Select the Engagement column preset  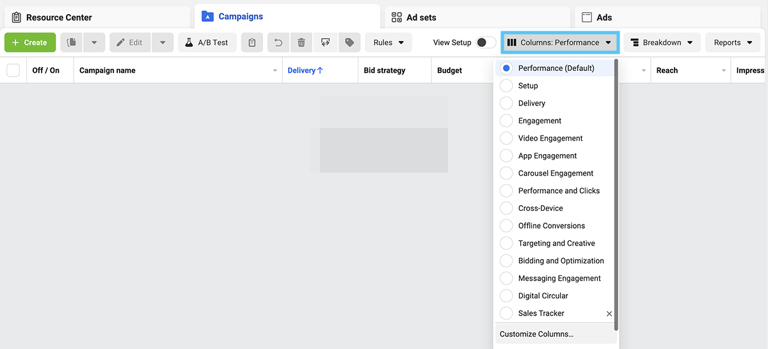(x=555, y=121)
